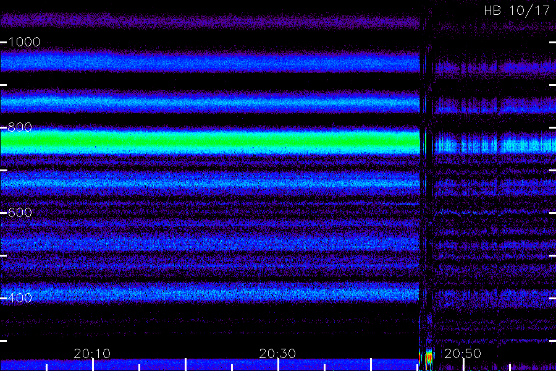Click the red-yellow burst near bottom axis
Image resolution: width=556 pixels, height=371 pixels.
point(429,358)
